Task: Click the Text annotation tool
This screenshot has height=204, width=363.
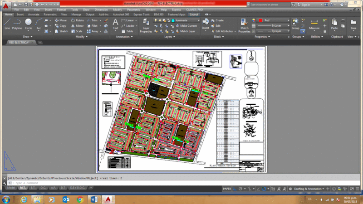Action: click(x=115, y=24)
